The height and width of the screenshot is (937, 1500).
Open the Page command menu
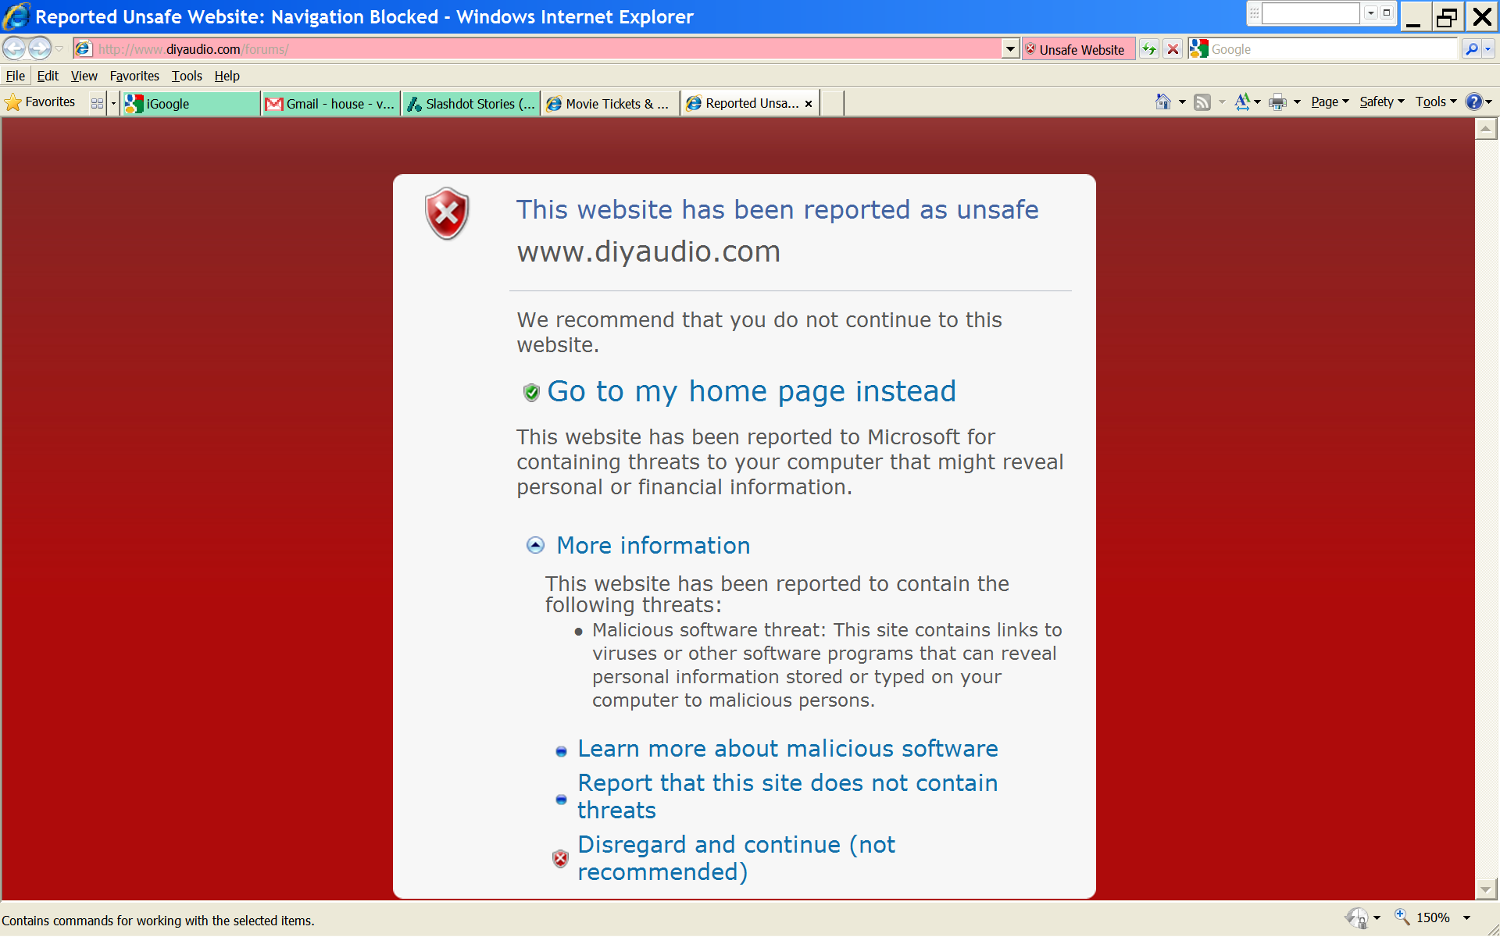tap(1330, 102)
